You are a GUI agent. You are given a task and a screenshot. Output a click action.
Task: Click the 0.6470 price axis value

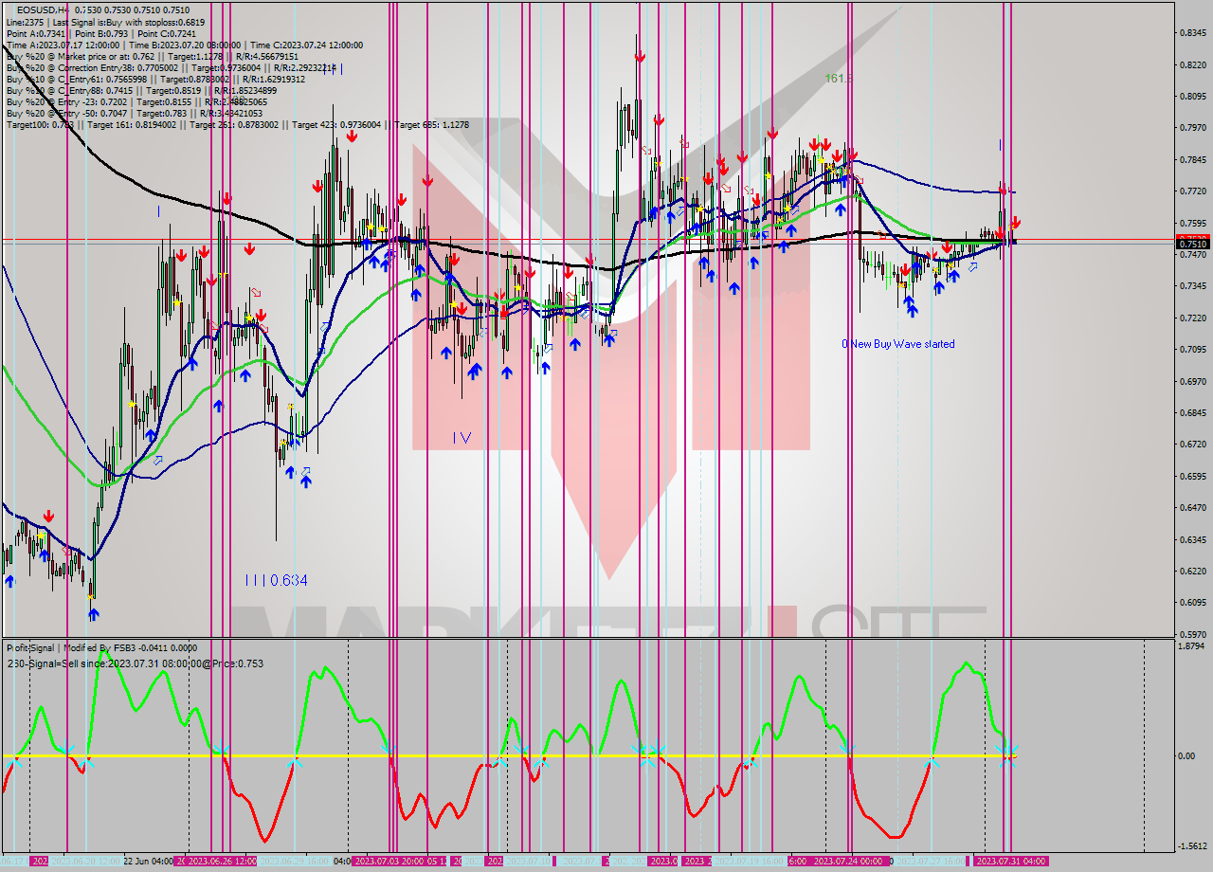click(1192, 508)
